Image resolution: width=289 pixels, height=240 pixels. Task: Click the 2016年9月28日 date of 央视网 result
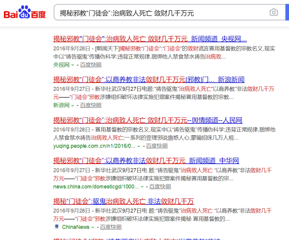71,49
